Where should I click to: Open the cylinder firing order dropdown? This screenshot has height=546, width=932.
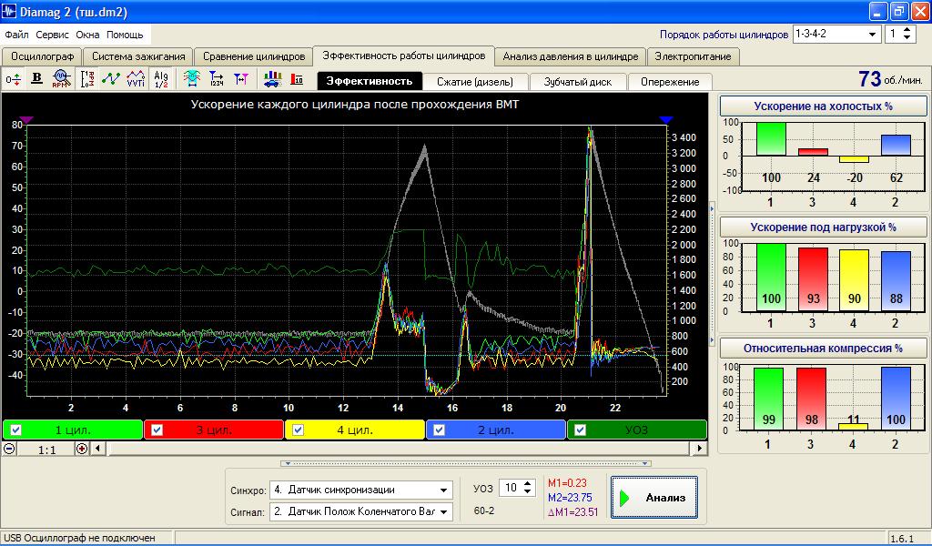pyautogui.click(x=872, y=35)
